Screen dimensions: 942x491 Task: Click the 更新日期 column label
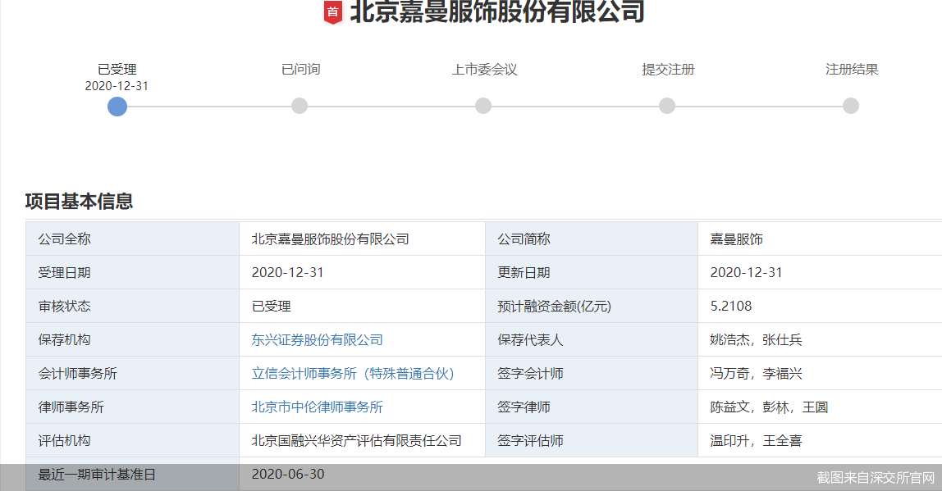coord(524,272)
